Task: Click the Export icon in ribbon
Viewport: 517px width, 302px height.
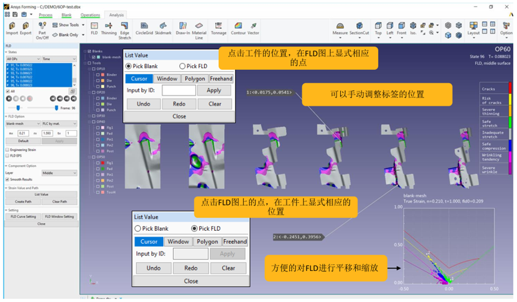Action: tap(25, 28)
